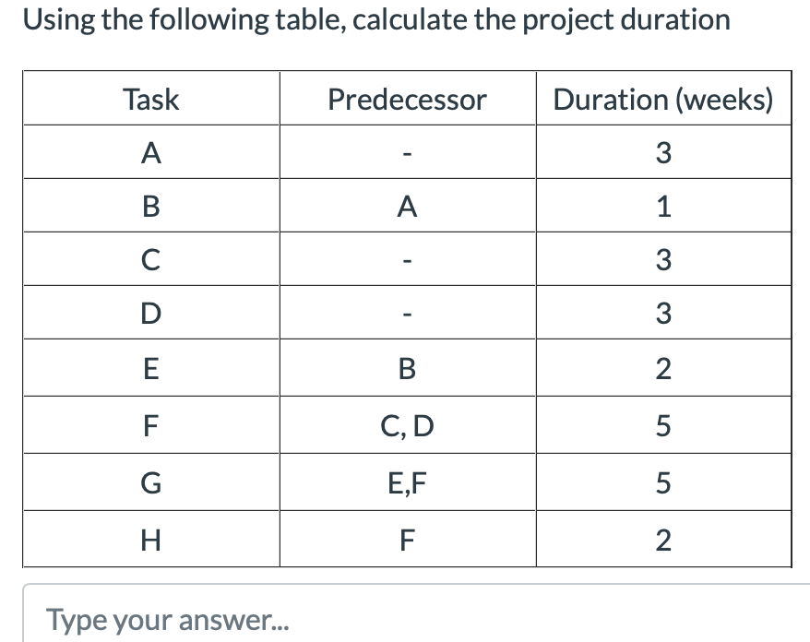Click the Task B cell

coord(150,206)
